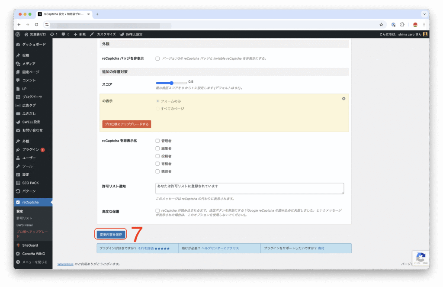Open the ダッシュボード sidebar item
This screenshot has width=443, height=287.
[x=33, y=45]
